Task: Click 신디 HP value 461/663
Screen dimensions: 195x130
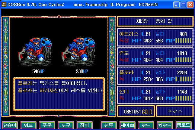Action: [x=153, y=98]
